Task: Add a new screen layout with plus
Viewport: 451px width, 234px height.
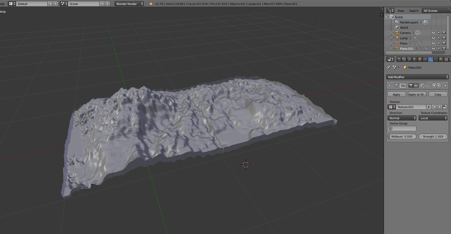Action: (x=51, y=4)
